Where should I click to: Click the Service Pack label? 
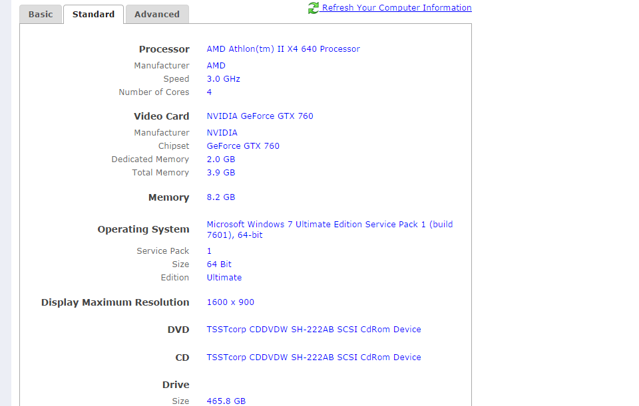163,251
